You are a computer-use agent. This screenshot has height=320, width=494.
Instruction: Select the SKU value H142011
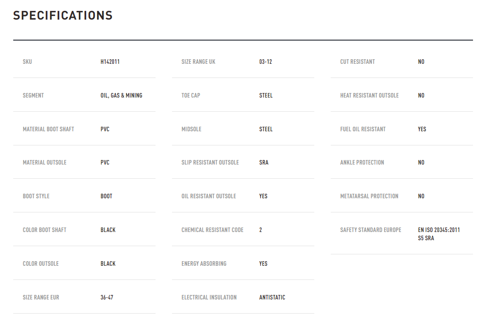coord(110,62)
